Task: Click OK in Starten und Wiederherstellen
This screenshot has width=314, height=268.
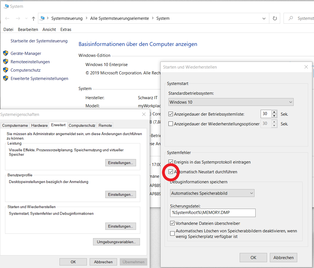Action: 253,258
